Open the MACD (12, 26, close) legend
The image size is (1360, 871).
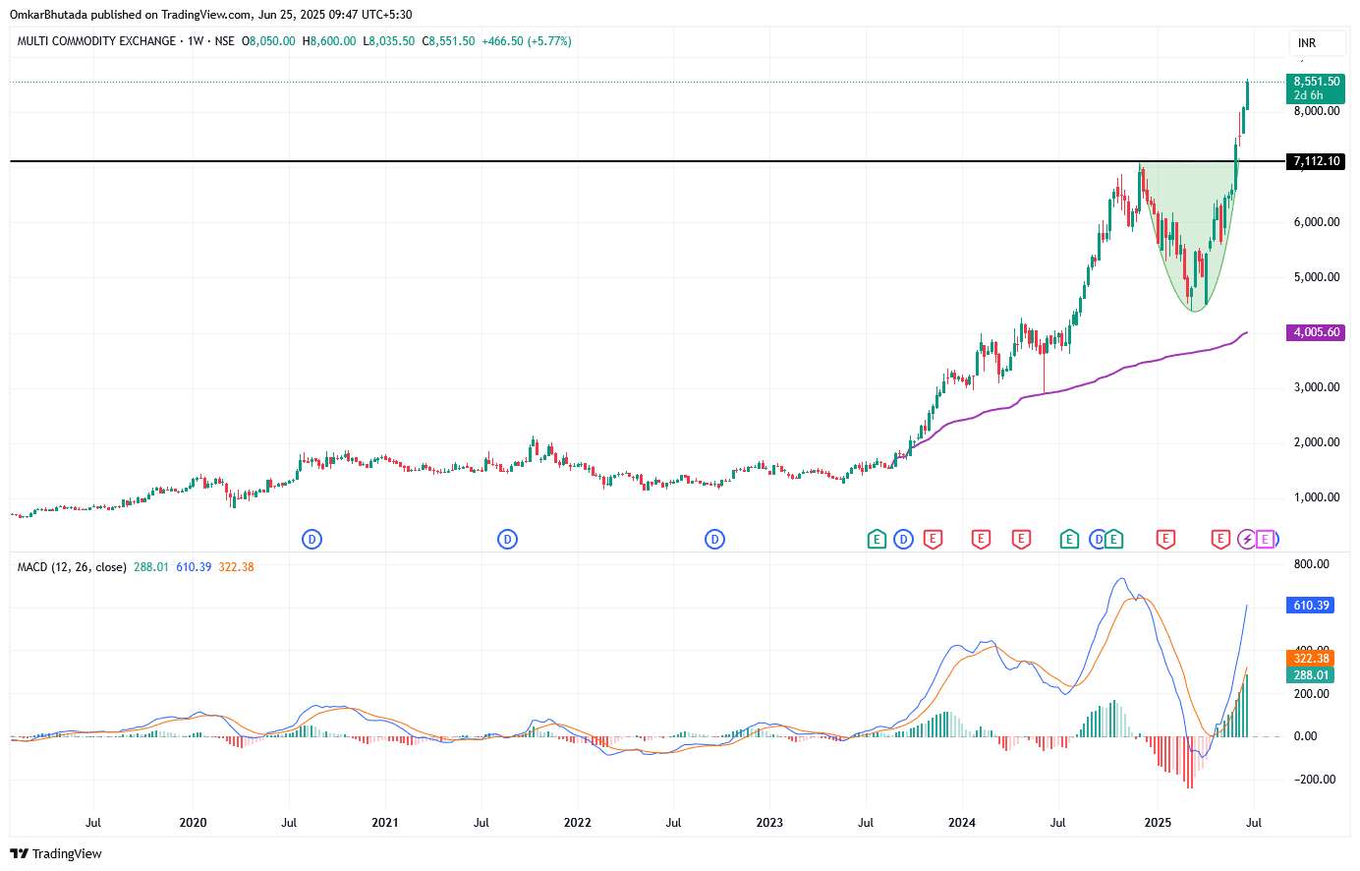point(72,567)
